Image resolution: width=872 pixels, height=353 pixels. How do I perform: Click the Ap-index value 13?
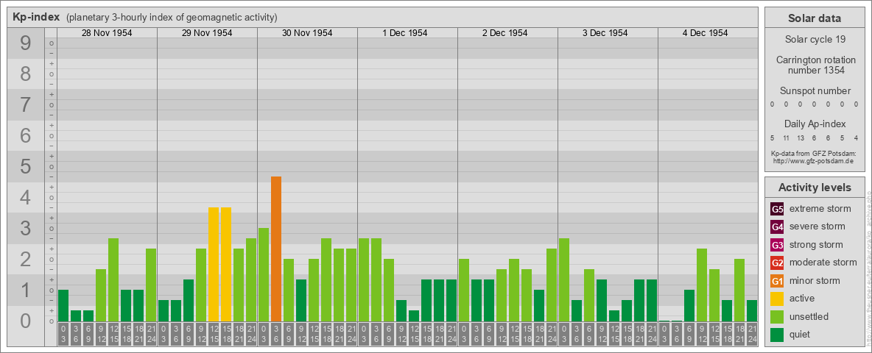pyautogui.click(x=801, y=138)
